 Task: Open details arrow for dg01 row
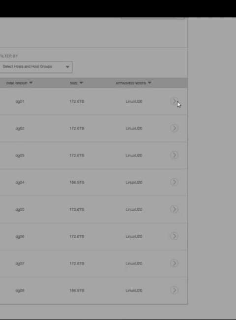(x=174, y=101)
